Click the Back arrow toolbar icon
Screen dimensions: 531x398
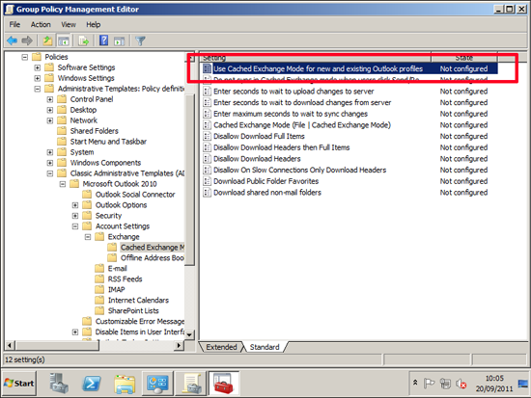pyautogui.click(x=12, y=40)
